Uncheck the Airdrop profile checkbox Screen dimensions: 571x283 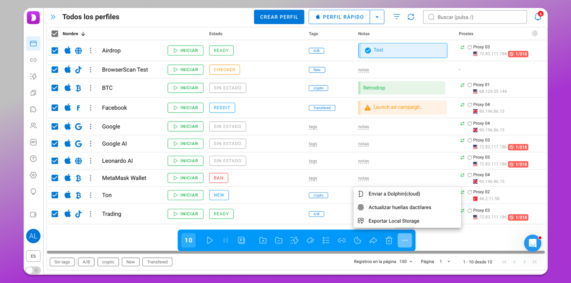[x=55, y=51]
